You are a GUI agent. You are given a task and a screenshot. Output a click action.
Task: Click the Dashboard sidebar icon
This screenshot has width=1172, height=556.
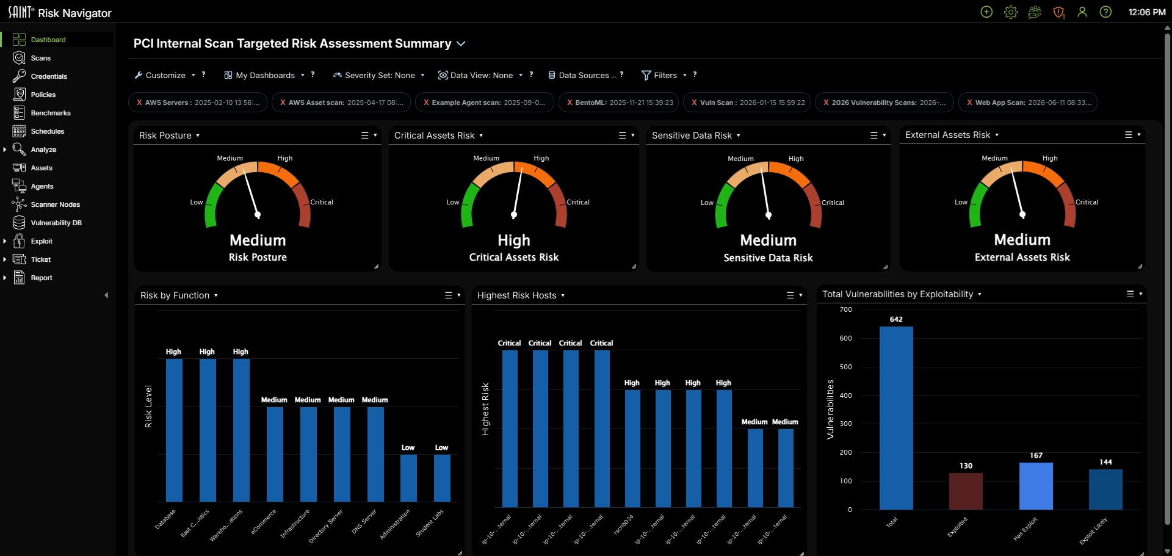[19, 40]
